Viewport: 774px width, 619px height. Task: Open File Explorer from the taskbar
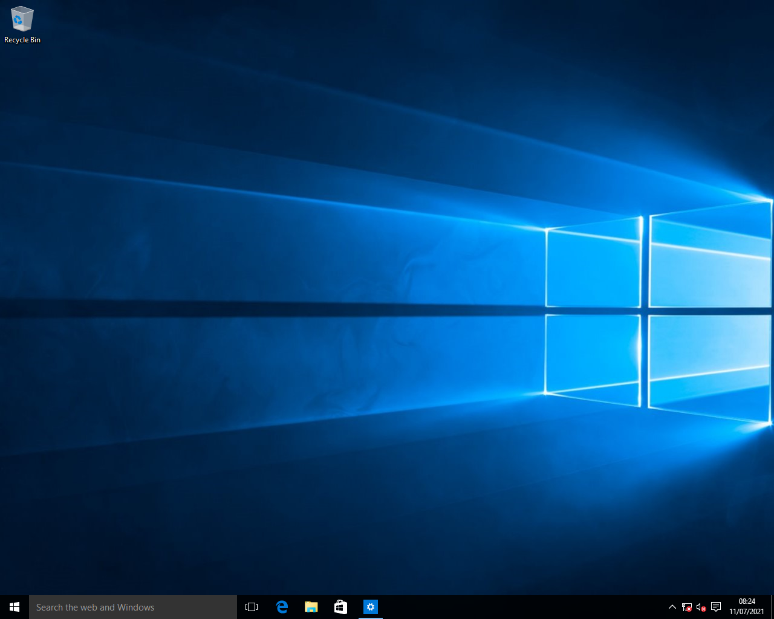click(x=311, y=607)
